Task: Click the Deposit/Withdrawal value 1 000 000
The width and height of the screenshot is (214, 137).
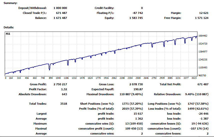Action: click(60, 8)
